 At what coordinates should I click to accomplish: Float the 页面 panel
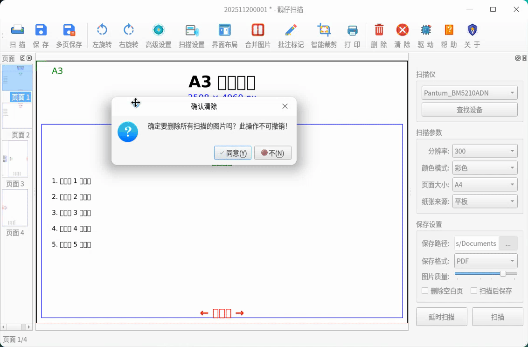coord(22,58)
